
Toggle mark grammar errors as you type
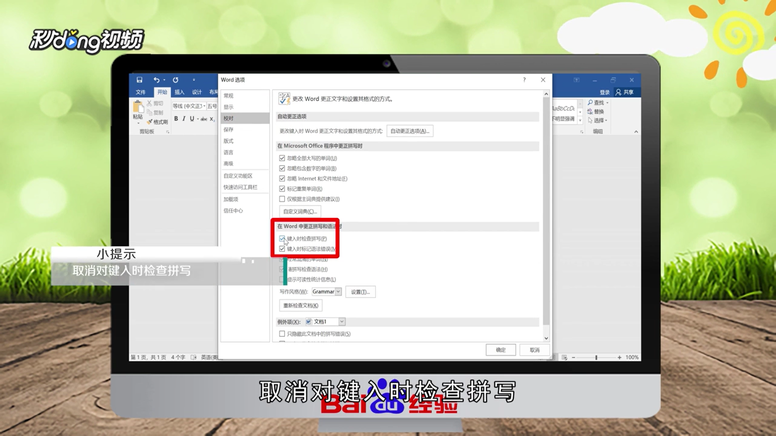282,249
